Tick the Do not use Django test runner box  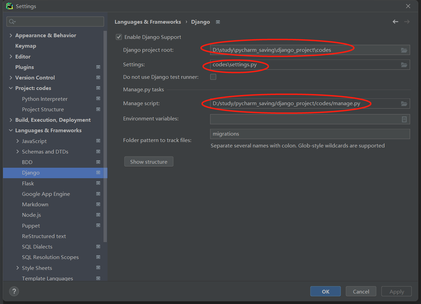[x=213, y=77]
